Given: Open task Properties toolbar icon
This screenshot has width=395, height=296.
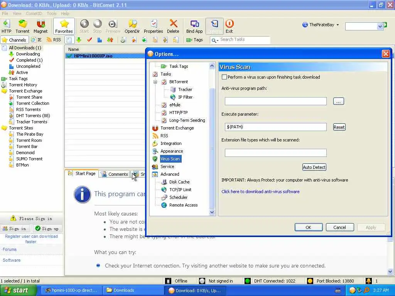Looking at the screenshot, I should [153, 26].
